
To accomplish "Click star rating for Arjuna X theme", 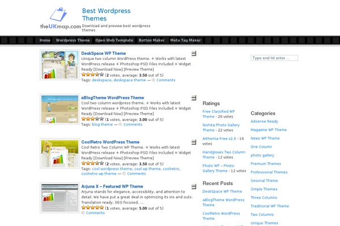I will (92, 207).
